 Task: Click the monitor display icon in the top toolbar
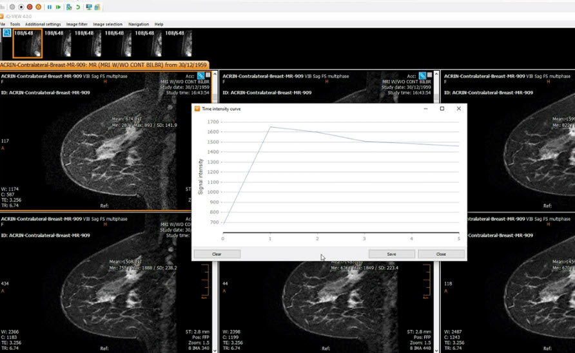click(x=89, y=7)
